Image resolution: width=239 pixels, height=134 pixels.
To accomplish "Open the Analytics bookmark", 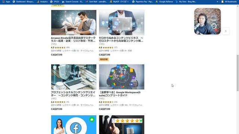I will click(42, 1).
